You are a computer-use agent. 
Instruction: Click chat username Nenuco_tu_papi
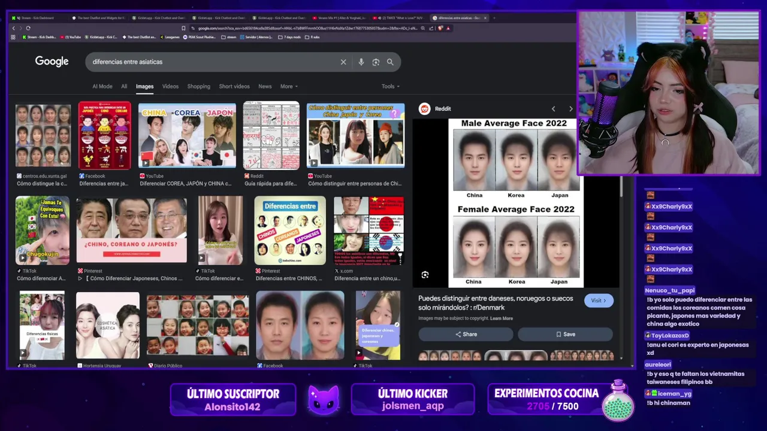click(670, 290)
